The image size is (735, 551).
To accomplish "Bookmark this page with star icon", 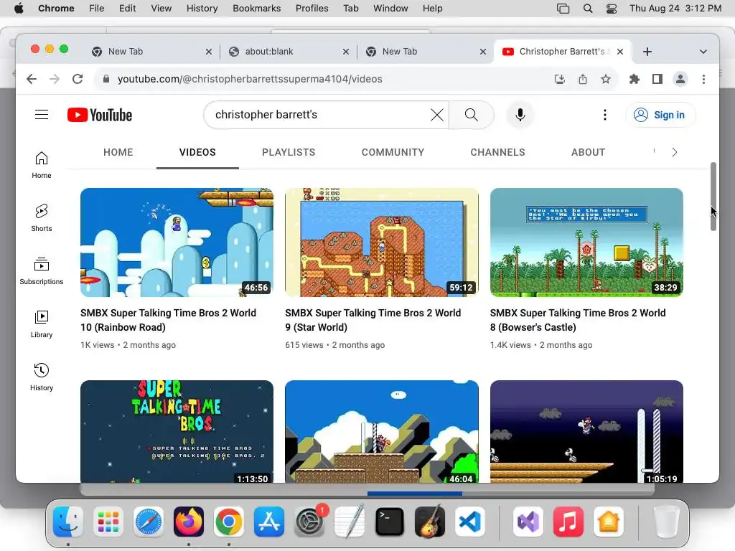I will pos(606,79).
